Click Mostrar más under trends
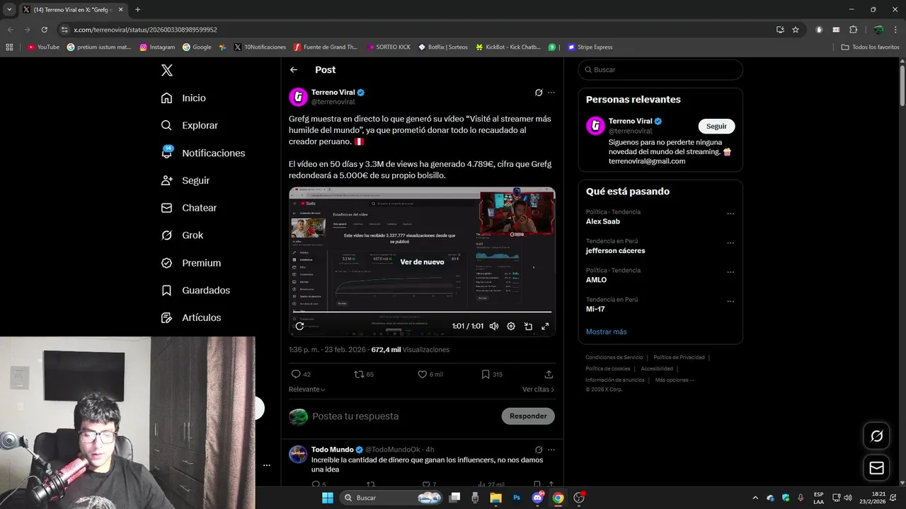This screenshot has width=906, height=509. pyautogui.click(x=606, y=332)
